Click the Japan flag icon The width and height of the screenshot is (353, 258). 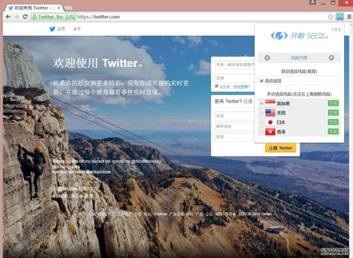coord(270,122)
